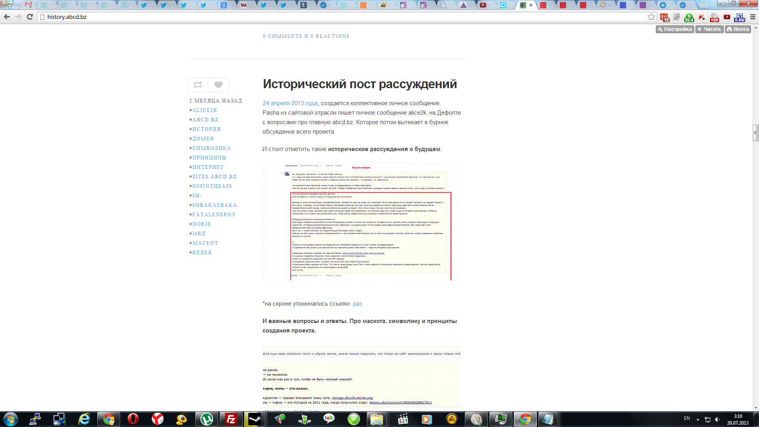Screen dimensions: 759x427
Task: Switch to Gmail tab
Action: (28, 5)
